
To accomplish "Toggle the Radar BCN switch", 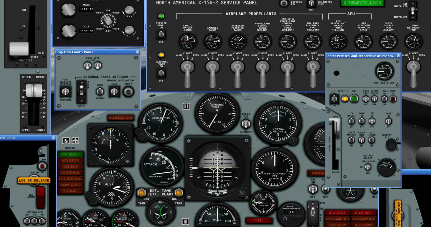I will (x=361, y=140).
